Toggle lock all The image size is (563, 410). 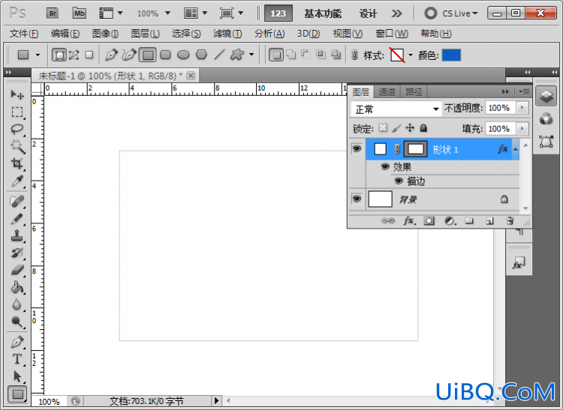tap(423, 128)
